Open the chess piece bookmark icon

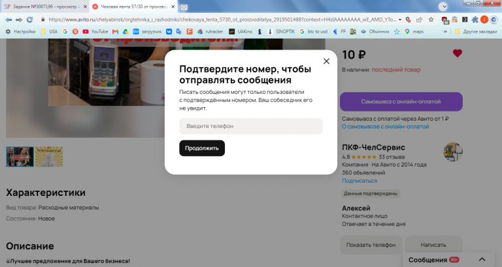click(x=259, y=31)
